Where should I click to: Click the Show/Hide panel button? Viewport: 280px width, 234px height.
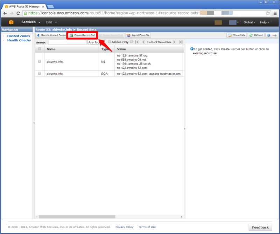pos(237,35)
